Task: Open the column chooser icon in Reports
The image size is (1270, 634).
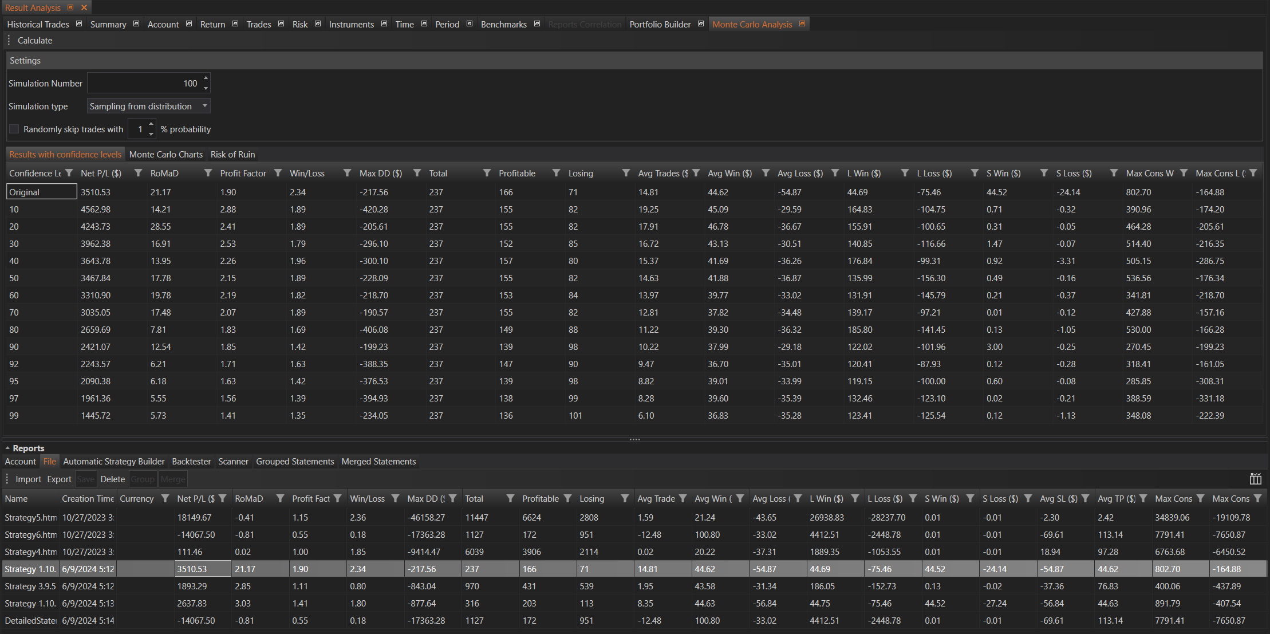Action: [x=1255, y=479]
